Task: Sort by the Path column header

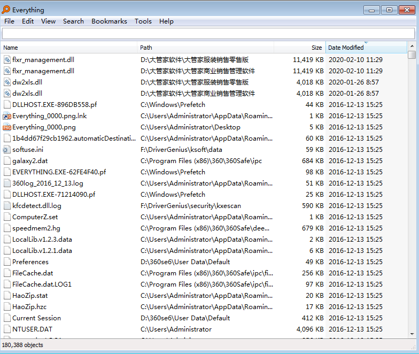Action: [x=206, y=48]
